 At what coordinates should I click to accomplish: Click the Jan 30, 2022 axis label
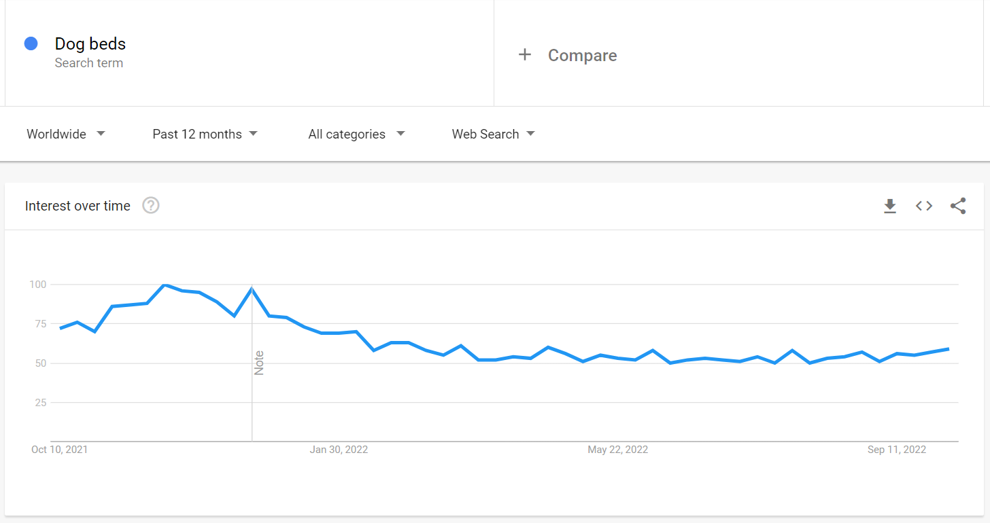[x=339, y=450]
